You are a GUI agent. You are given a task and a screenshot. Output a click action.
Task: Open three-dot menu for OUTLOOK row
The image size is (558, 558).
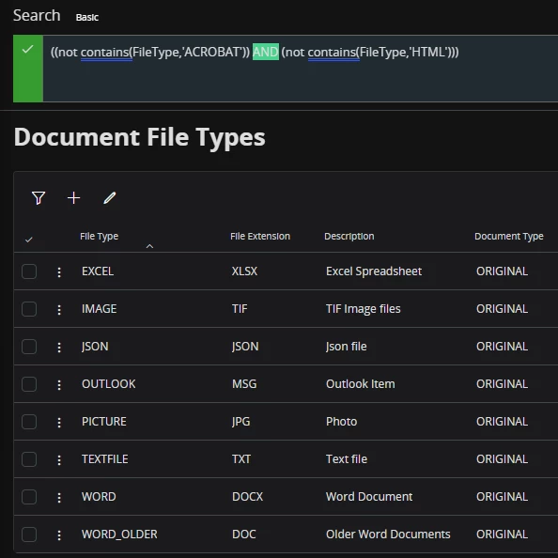(x=59, y=385)
